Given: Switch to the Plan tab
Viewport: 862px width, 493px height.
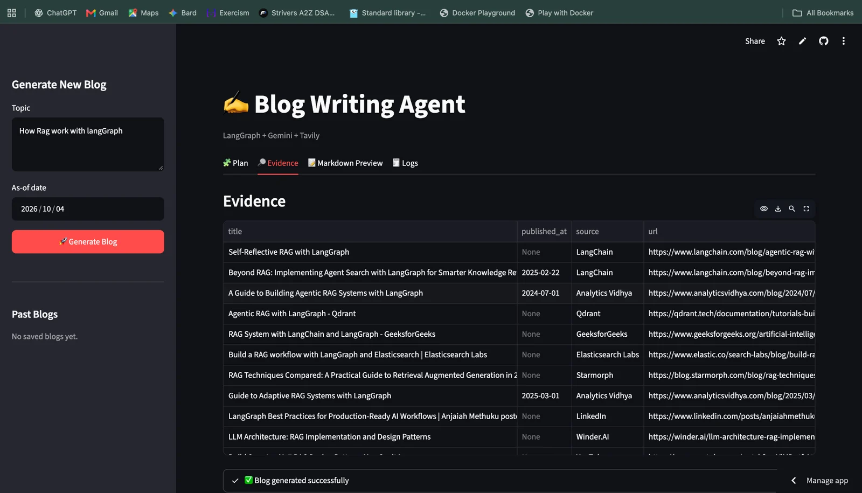Looking at the screenshot, I should point(235,163).
